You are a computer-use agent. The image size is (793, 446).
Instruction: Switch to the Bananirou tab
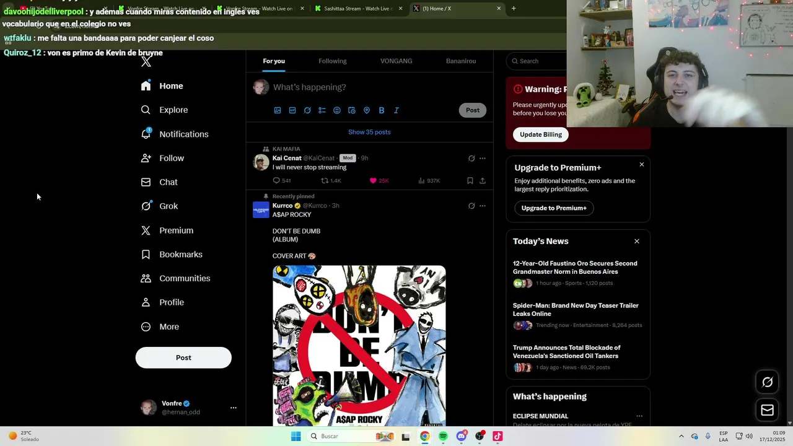click(461, 61)
